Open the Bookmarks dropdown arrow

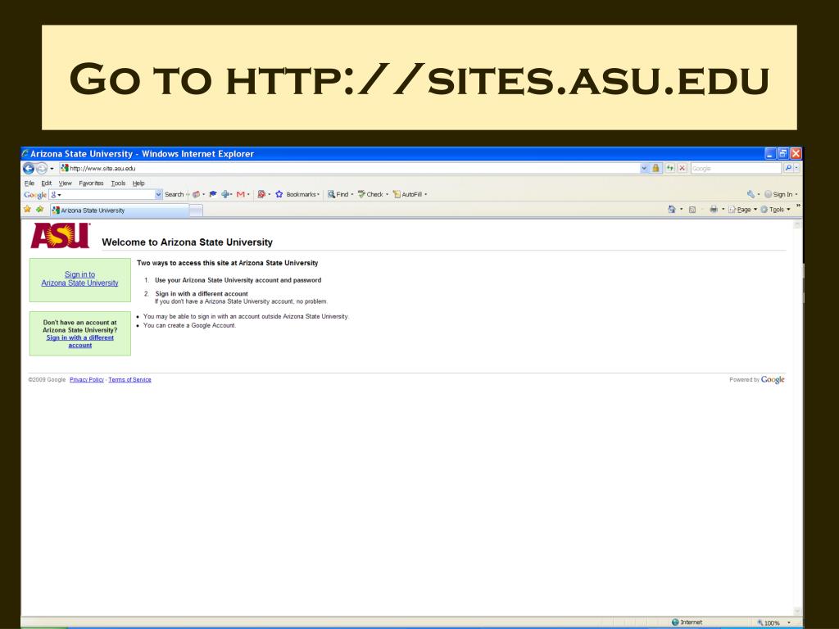319,195
